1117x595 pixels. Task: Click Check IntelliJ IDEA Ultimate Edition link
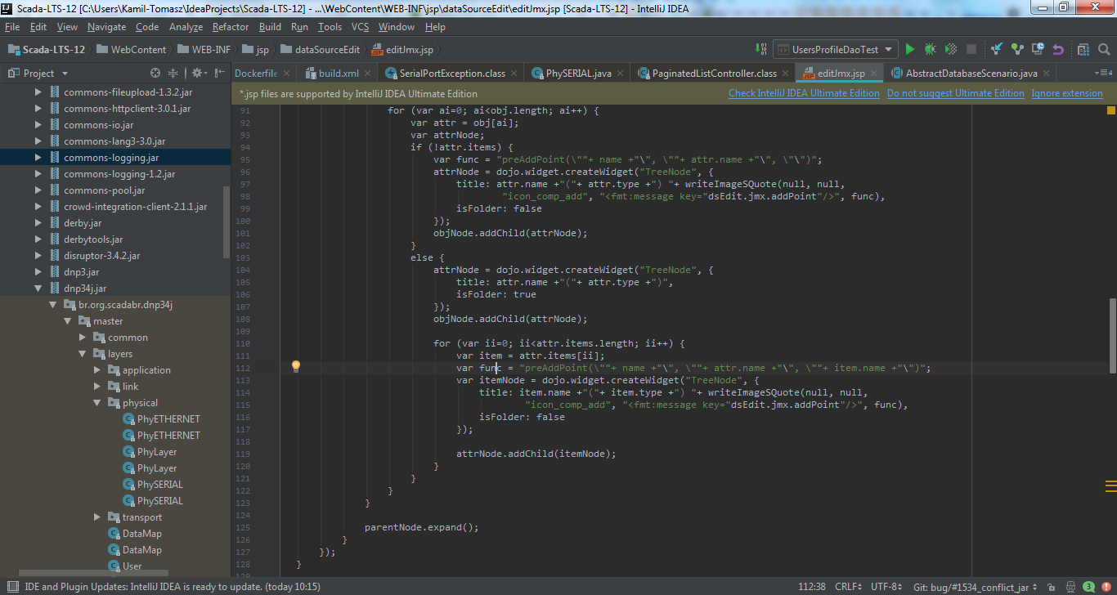[x=804, y=93]
